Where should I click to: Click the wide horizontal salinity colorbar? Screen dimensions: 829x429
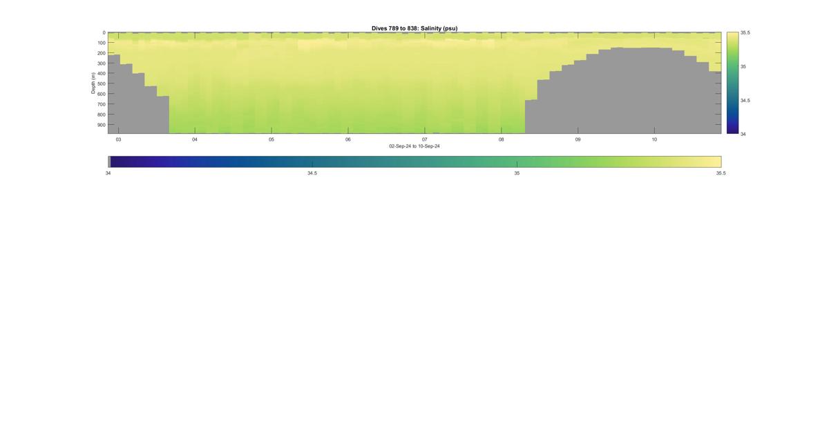point(414,161)
